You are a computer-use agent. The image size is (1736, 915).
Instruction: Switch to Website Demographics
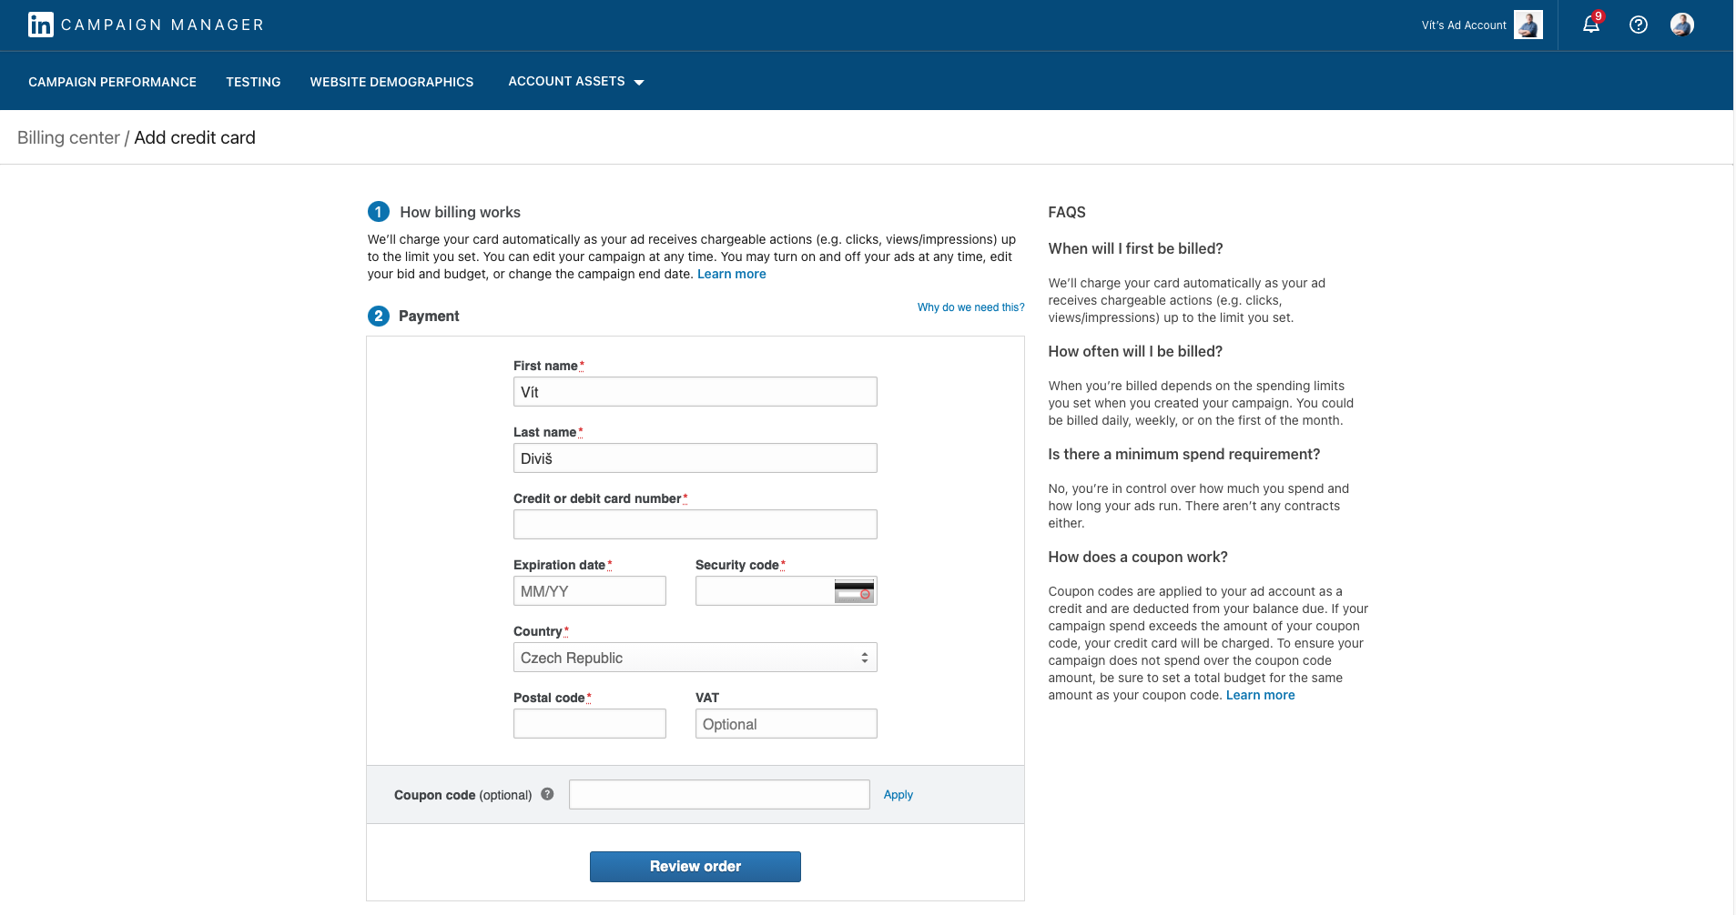391,82
